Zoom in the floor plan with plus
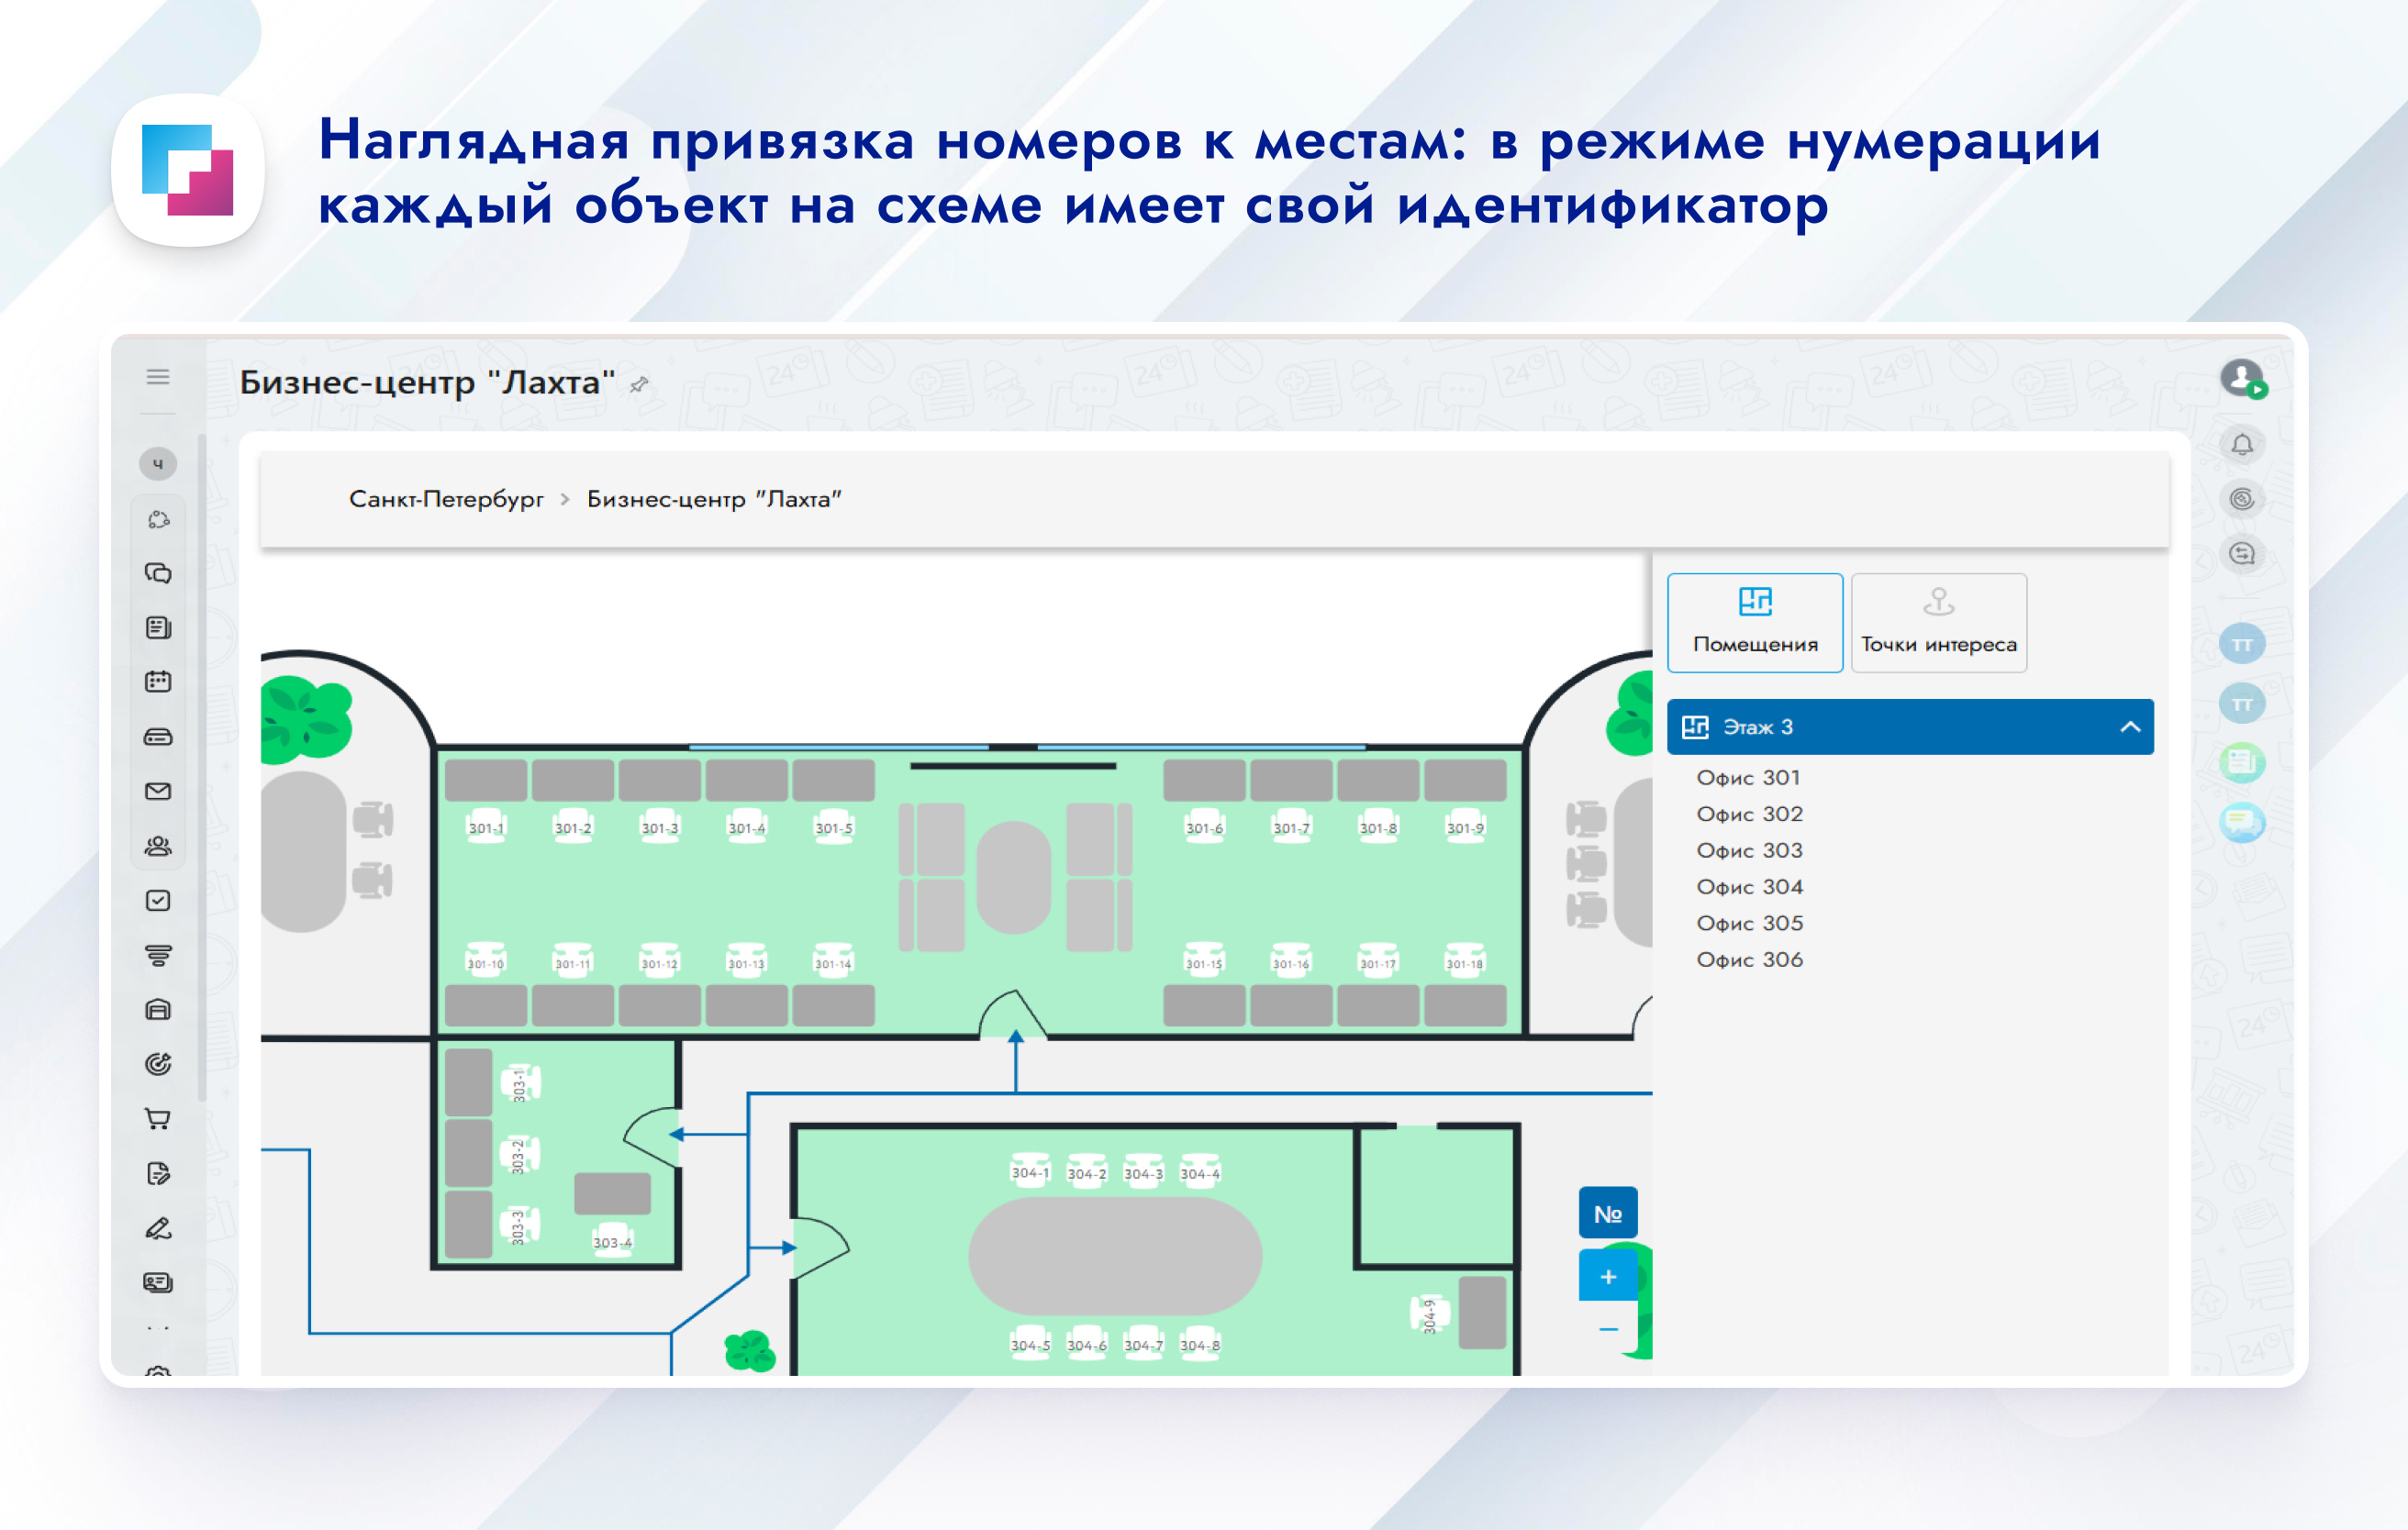This screenshot has width=2408, height=1530. coord(1608,1276)
